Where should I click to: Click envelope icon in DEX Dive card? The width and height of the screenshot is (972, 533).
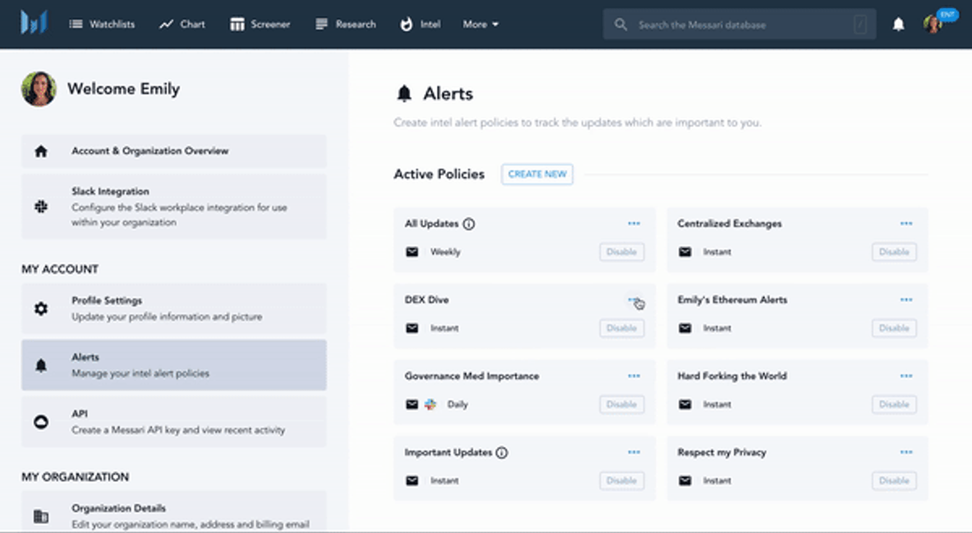coord(412,328)
